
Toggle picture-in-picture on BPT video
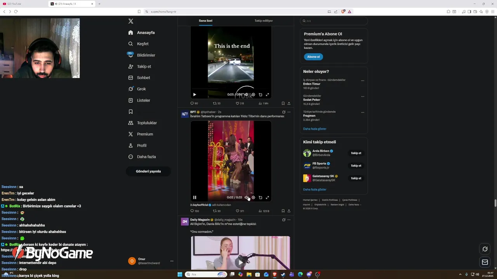pos(260,198)
